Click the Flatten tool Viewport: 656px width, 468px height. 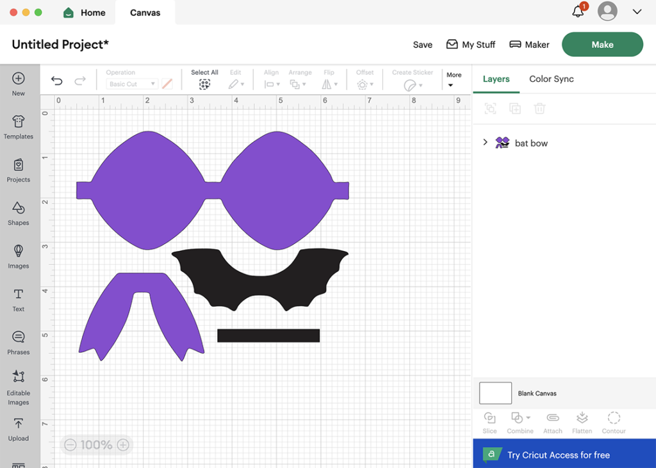[582, 423]
